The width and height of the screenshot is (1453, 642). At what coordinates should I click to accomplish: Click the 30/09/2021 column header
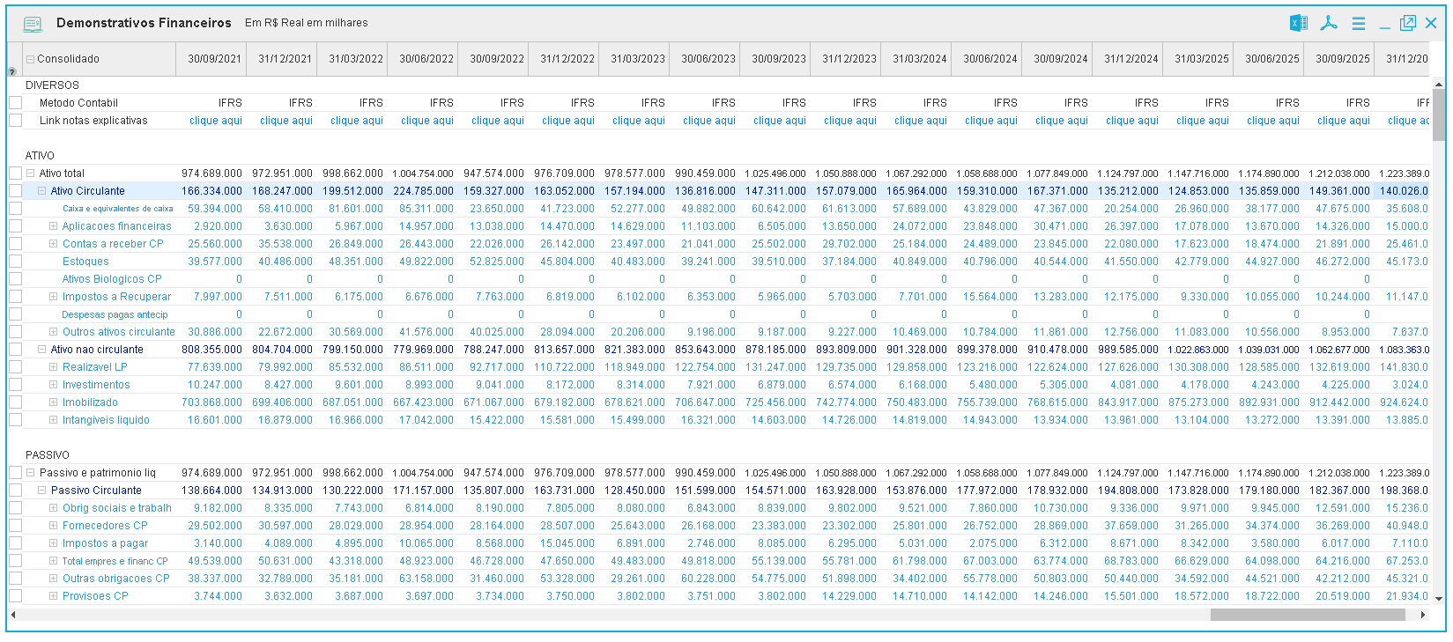[x=211, y=59]
